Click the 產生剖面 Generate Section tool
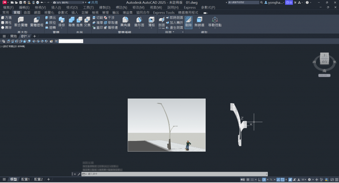The width and height of the screenshot is (339, 183). (174, 27)
